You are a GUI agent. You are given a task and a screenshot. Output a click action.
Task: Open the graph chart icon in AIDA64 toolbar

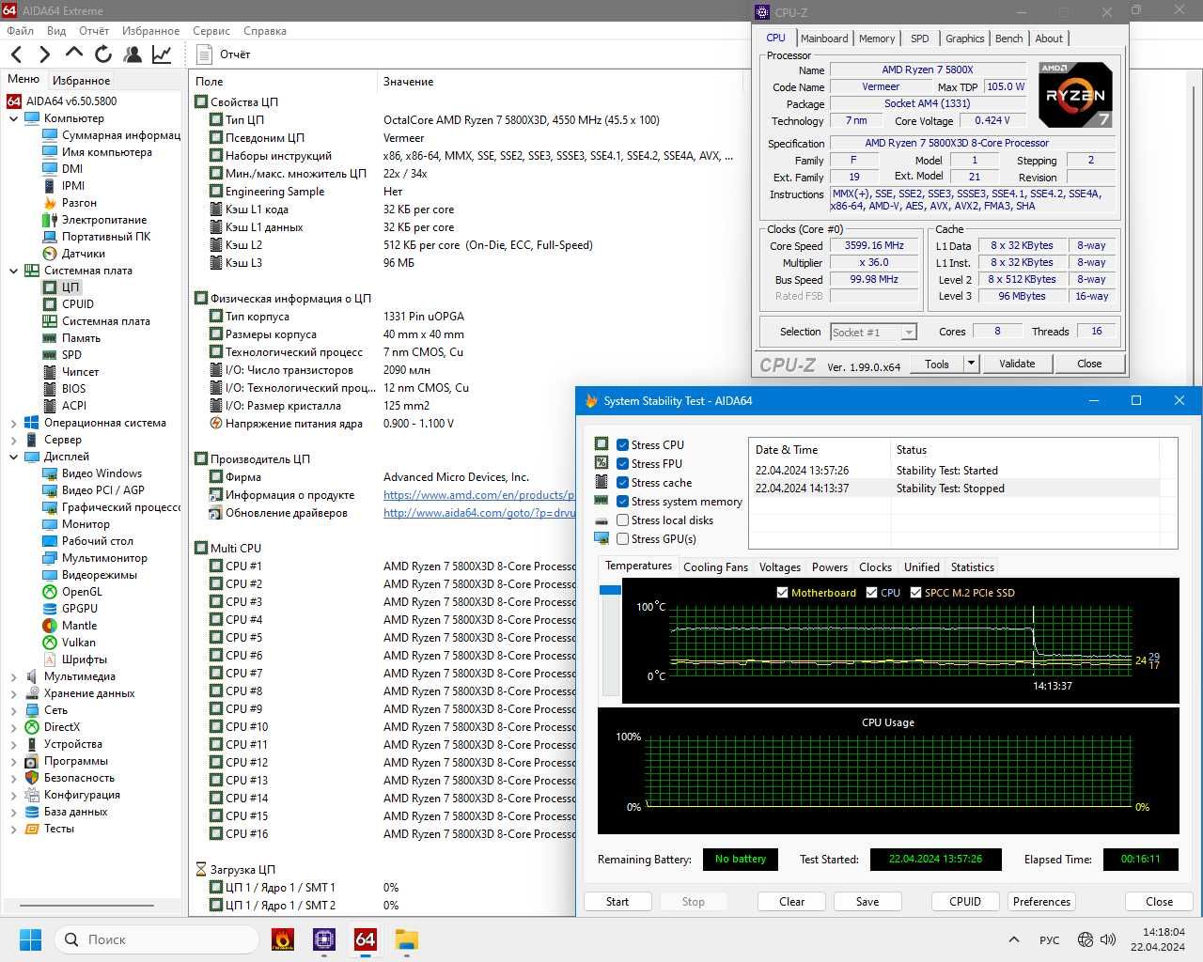162,54
